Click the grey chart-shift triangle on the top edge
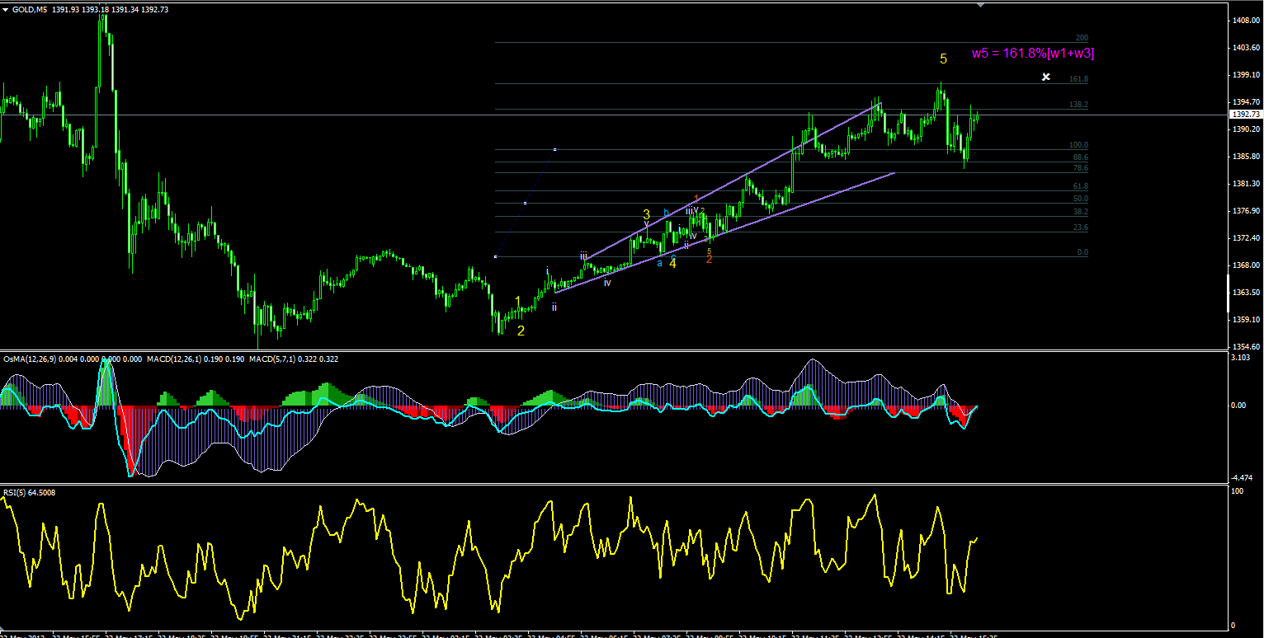This screenshot has width=1264, height=638. click(980, 4)
